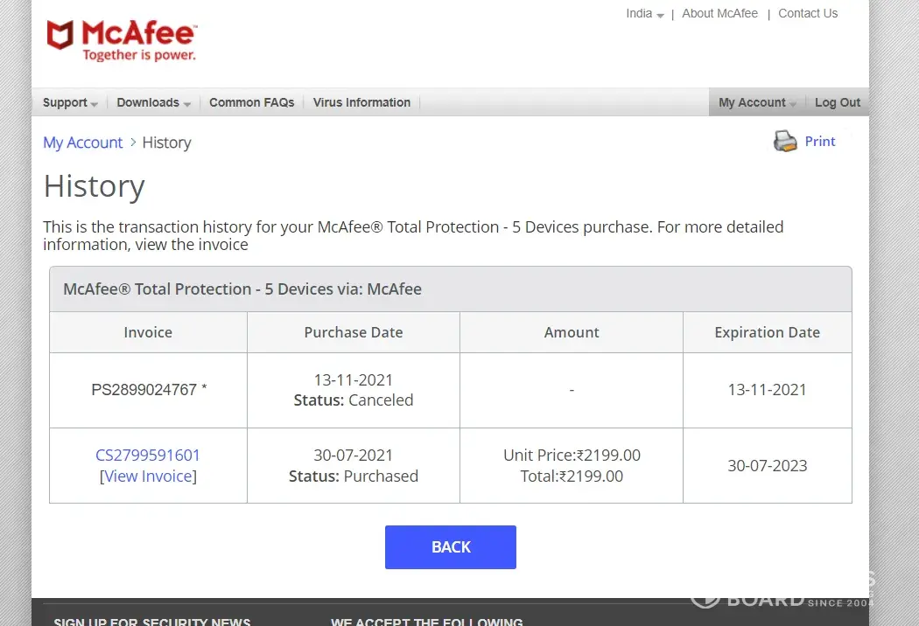919x626 pixels.
Task: Click the McAfee shield logo
Action: [60, 37]
